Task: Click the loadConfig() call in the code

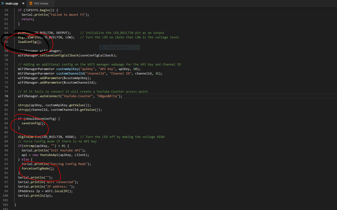Action: (x=30, y=42)
